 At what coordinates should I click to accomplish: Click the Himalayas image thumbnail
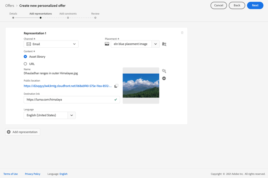pos(141,85)
